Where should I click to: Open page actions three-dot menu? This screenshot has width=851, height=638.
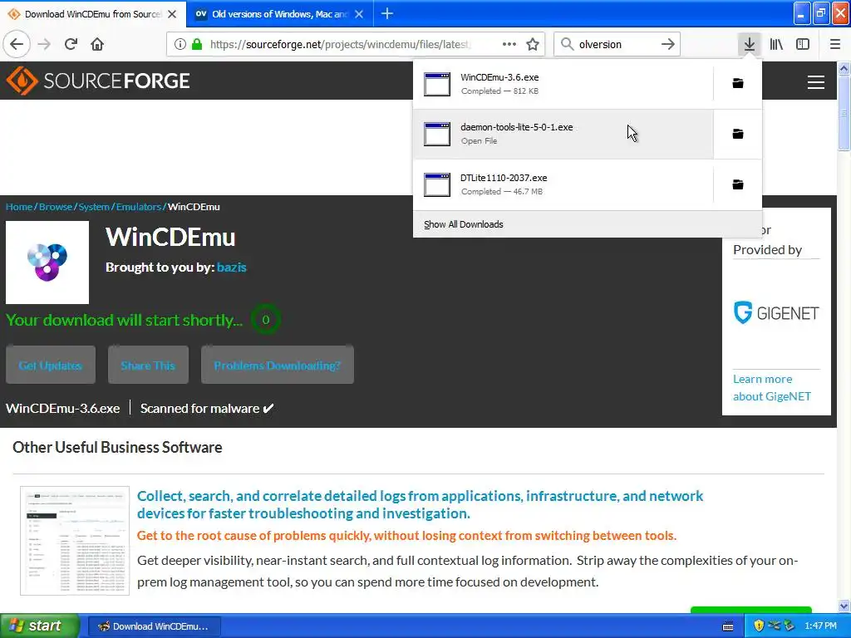tap(509, 44)
